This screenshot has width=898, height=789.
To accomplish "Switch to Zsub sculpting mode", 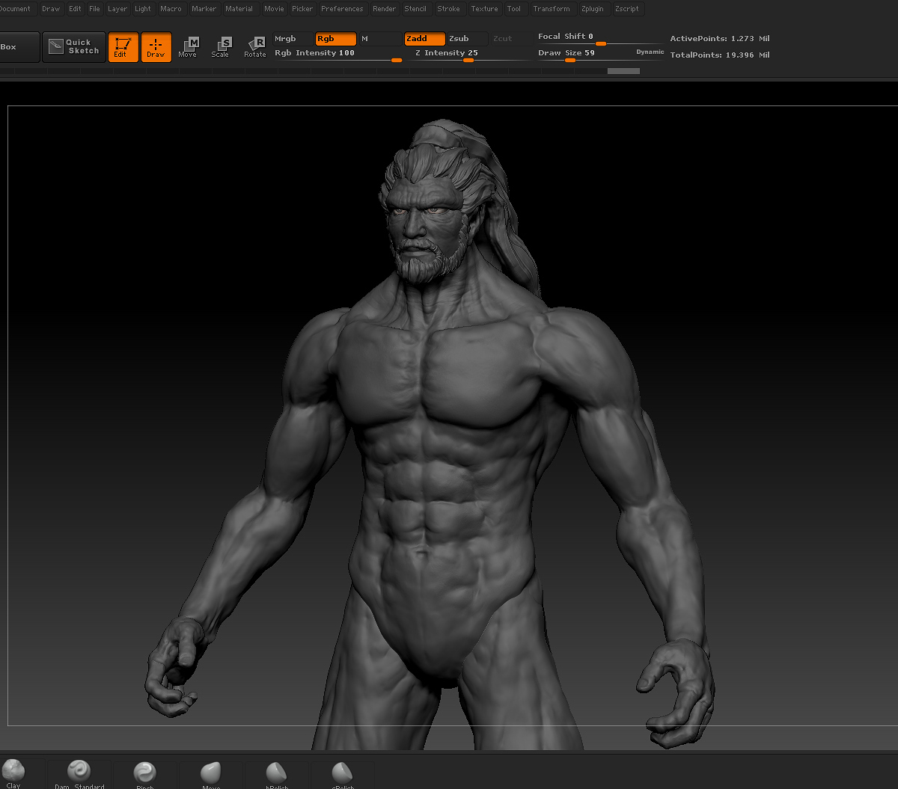I will (467, 39).
